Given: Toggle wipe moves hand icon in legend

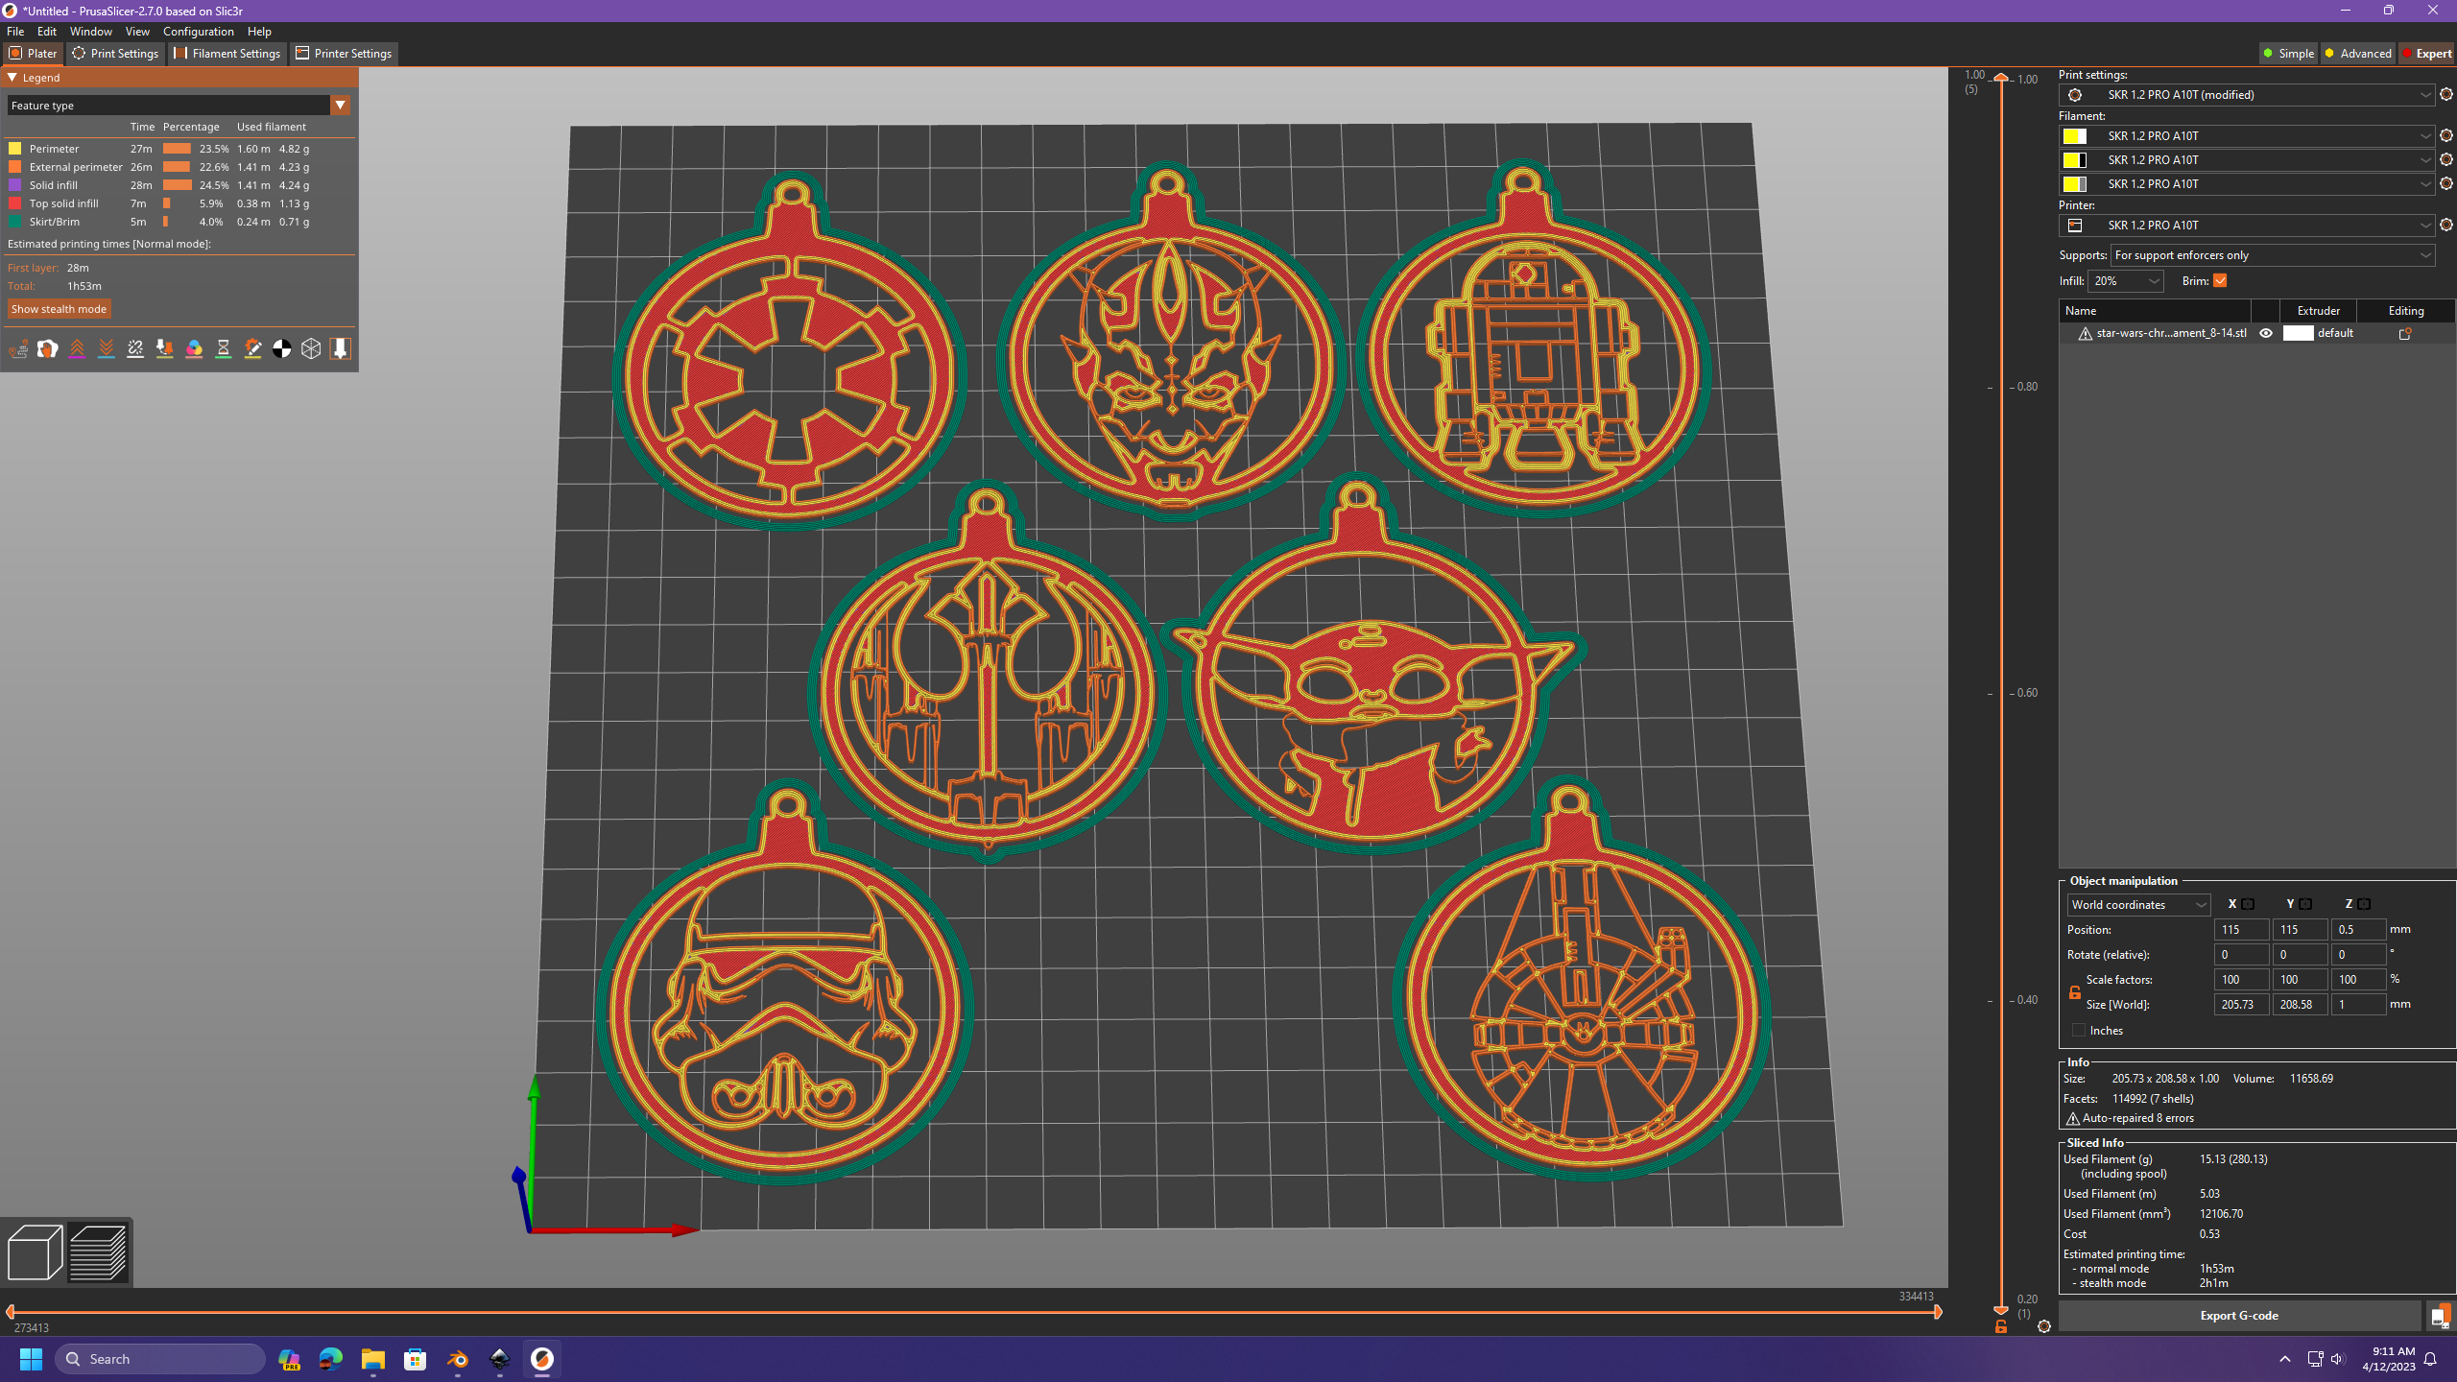Looking at the screenshot, I should coord(47,349).
